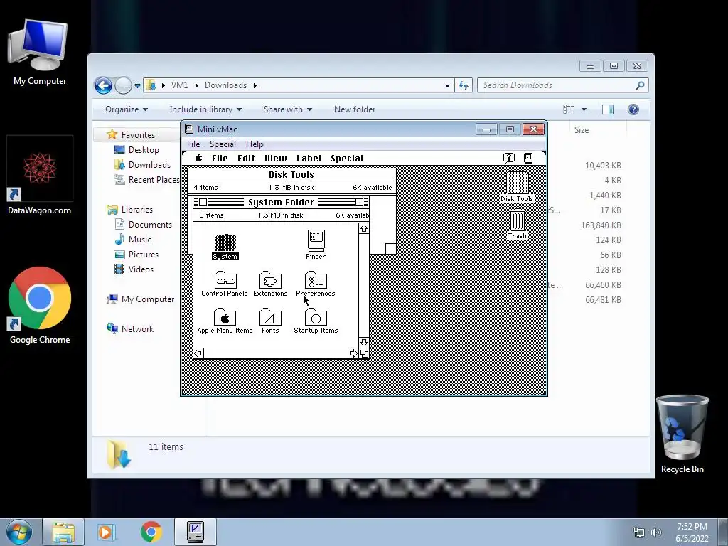Screen dimensions: 728x546
Task: Click the System Folder scroll right arrow
Action: tap(353, 353)
